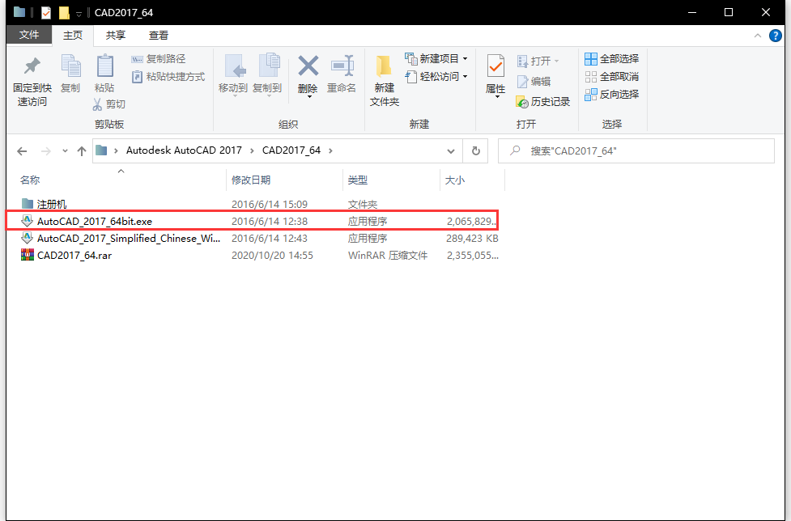Image resolution: width=791 pixels, height=521 pixels.
Task: Click the 复制路径 copy path button
Action: (x=159, y=58)
